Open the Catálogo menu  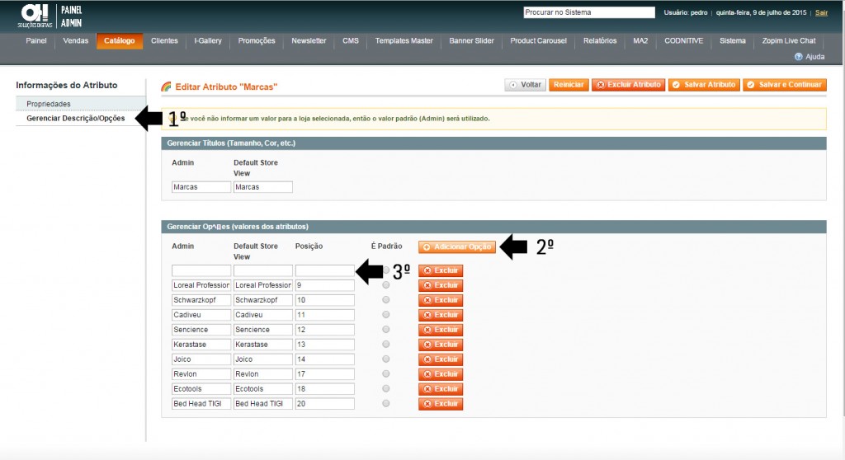pos(120,41)
